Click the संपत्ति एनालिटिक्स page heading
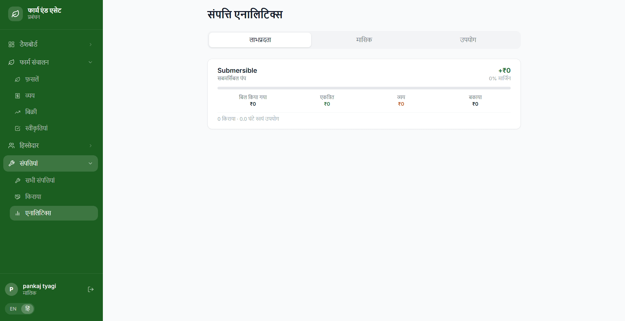The image size is (625, 321). [x=245, y=14]
